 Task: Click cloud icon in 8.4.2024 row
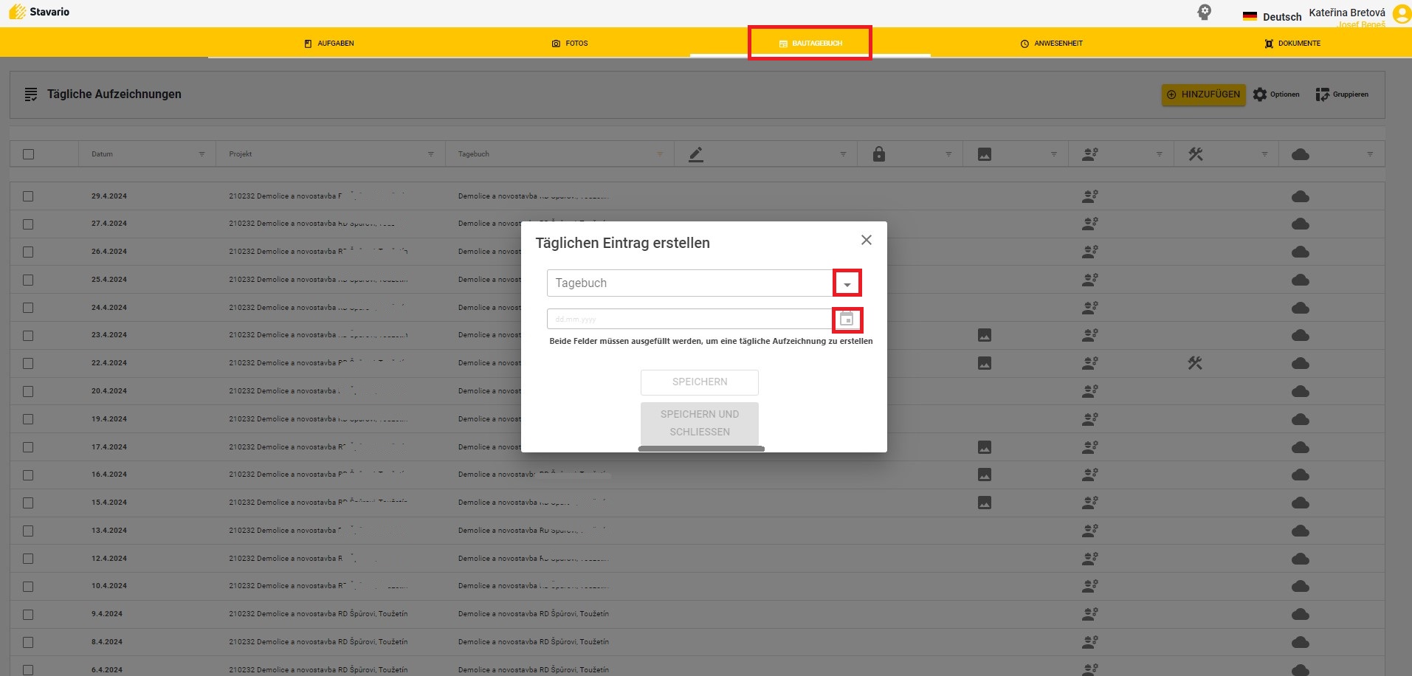pyautogui.click(x=1301, y=642)
